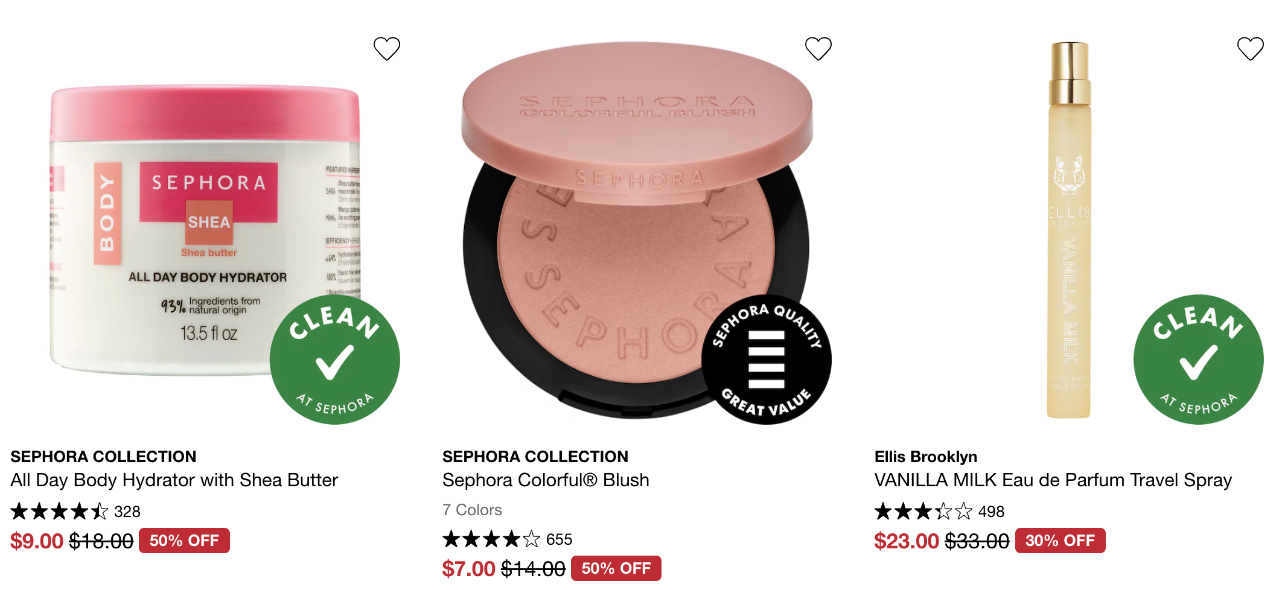View the 328 reviews star rating
Screen dimensions: 1282x590
coord(75,512)
